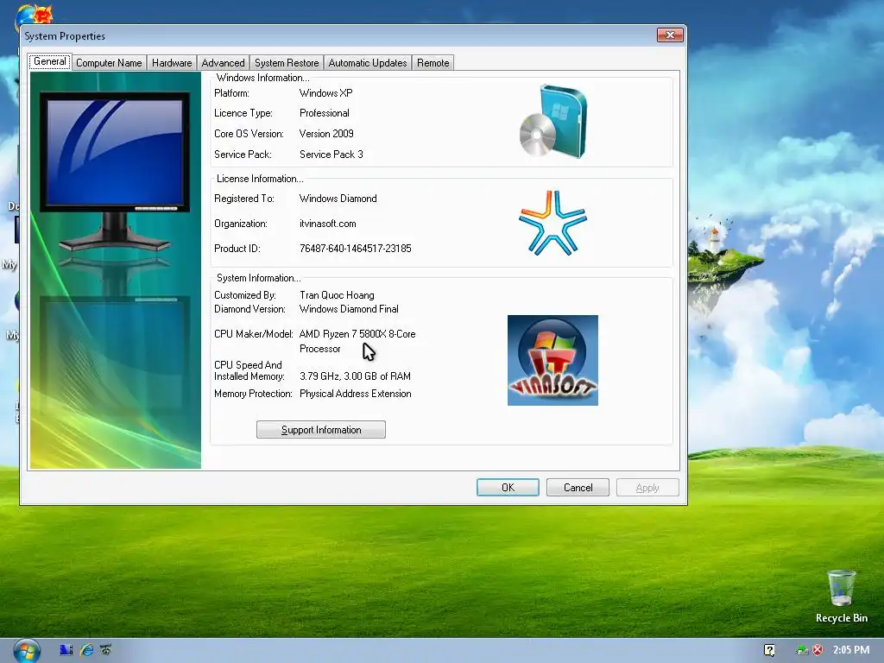Click the monitor illustration in the left panel
Viewport: 884px width, 663px height.
[x=115, y=172]
